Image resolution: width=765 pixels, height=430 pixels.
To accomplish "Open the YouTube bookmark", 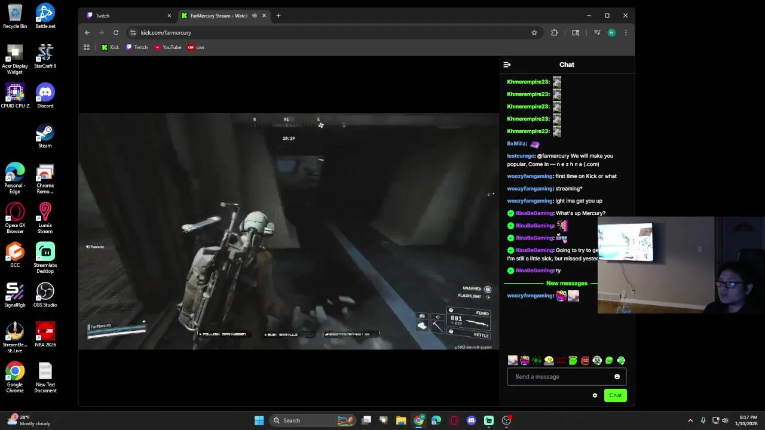I will (x=168, y=47).
